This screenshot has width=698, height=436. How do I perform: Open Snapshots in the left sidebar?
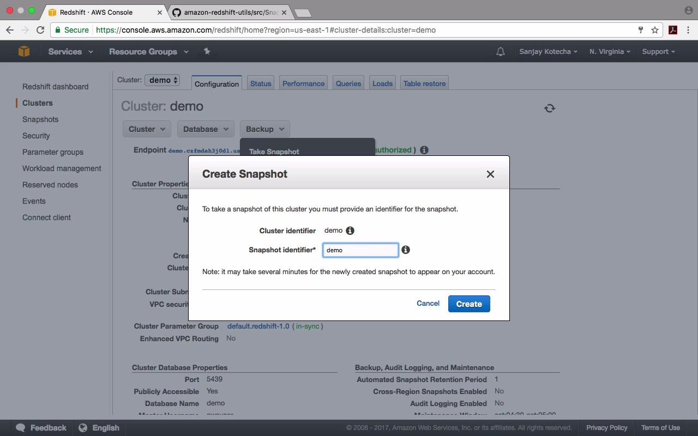pyautogui.click(x=40, y=119)
